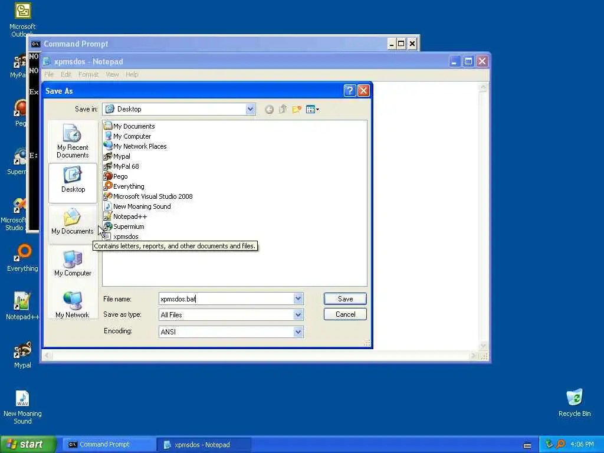The height and width of the screenshot is (453, 604).
Task: Open Notepad View menu
Action: click(112, 74)
